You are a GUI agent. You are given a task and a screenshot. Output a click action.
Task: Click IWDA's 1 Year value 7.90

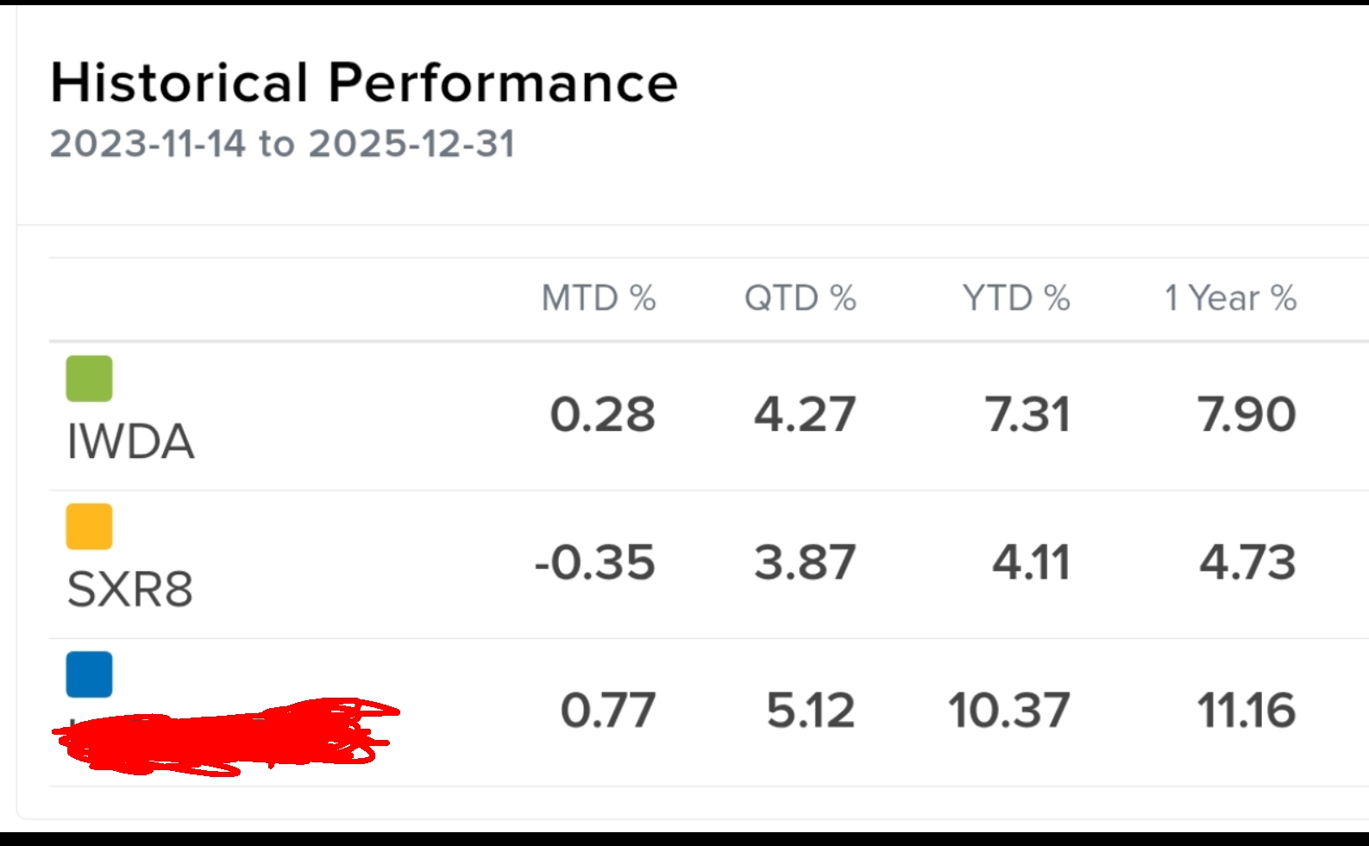click(1246, 415)
